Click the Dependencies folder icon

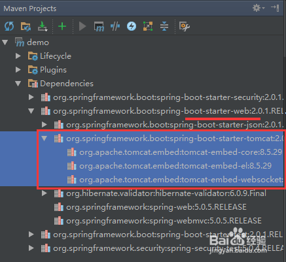tap(33, 84)
